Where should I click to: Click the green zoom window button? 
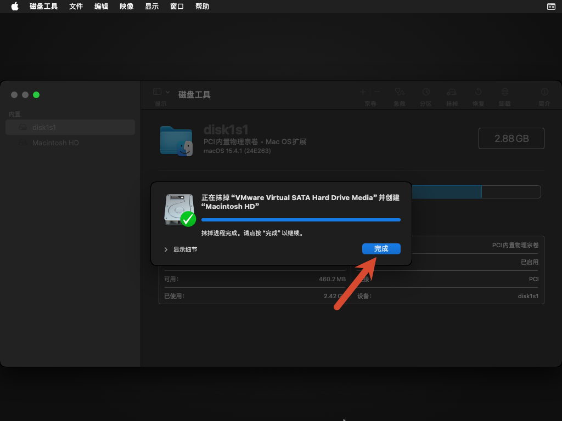coord(36,95)
